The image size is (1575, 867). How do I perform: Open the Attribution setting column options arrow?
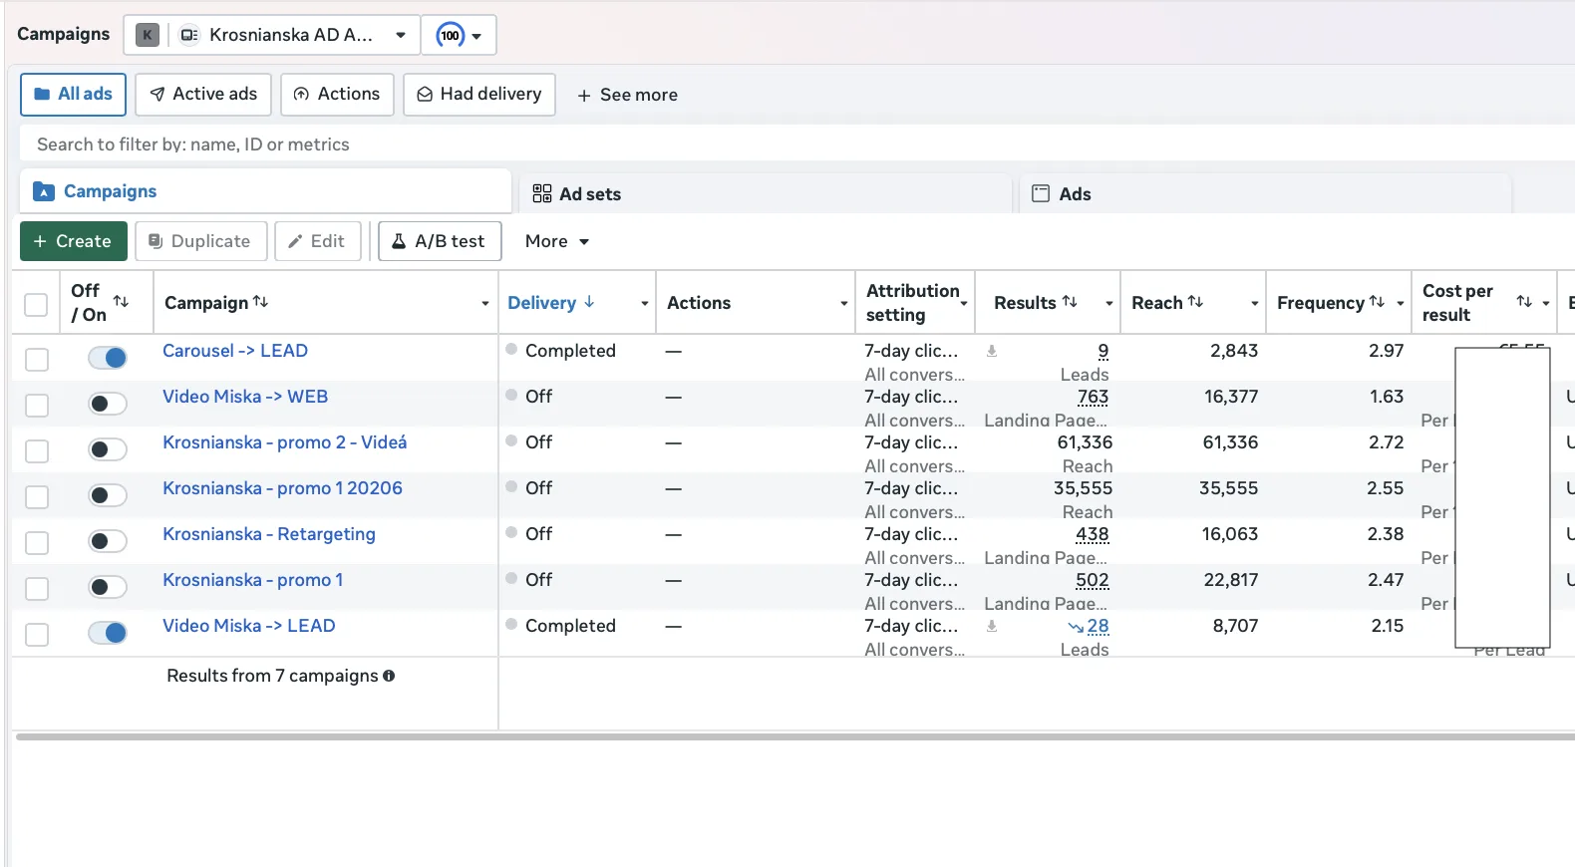964,303
